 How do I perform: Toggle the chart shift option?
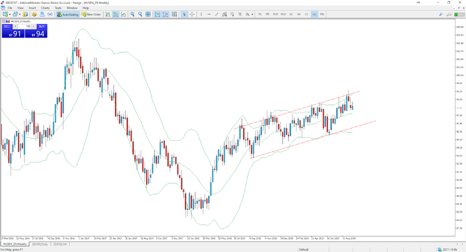coord(165,14)
